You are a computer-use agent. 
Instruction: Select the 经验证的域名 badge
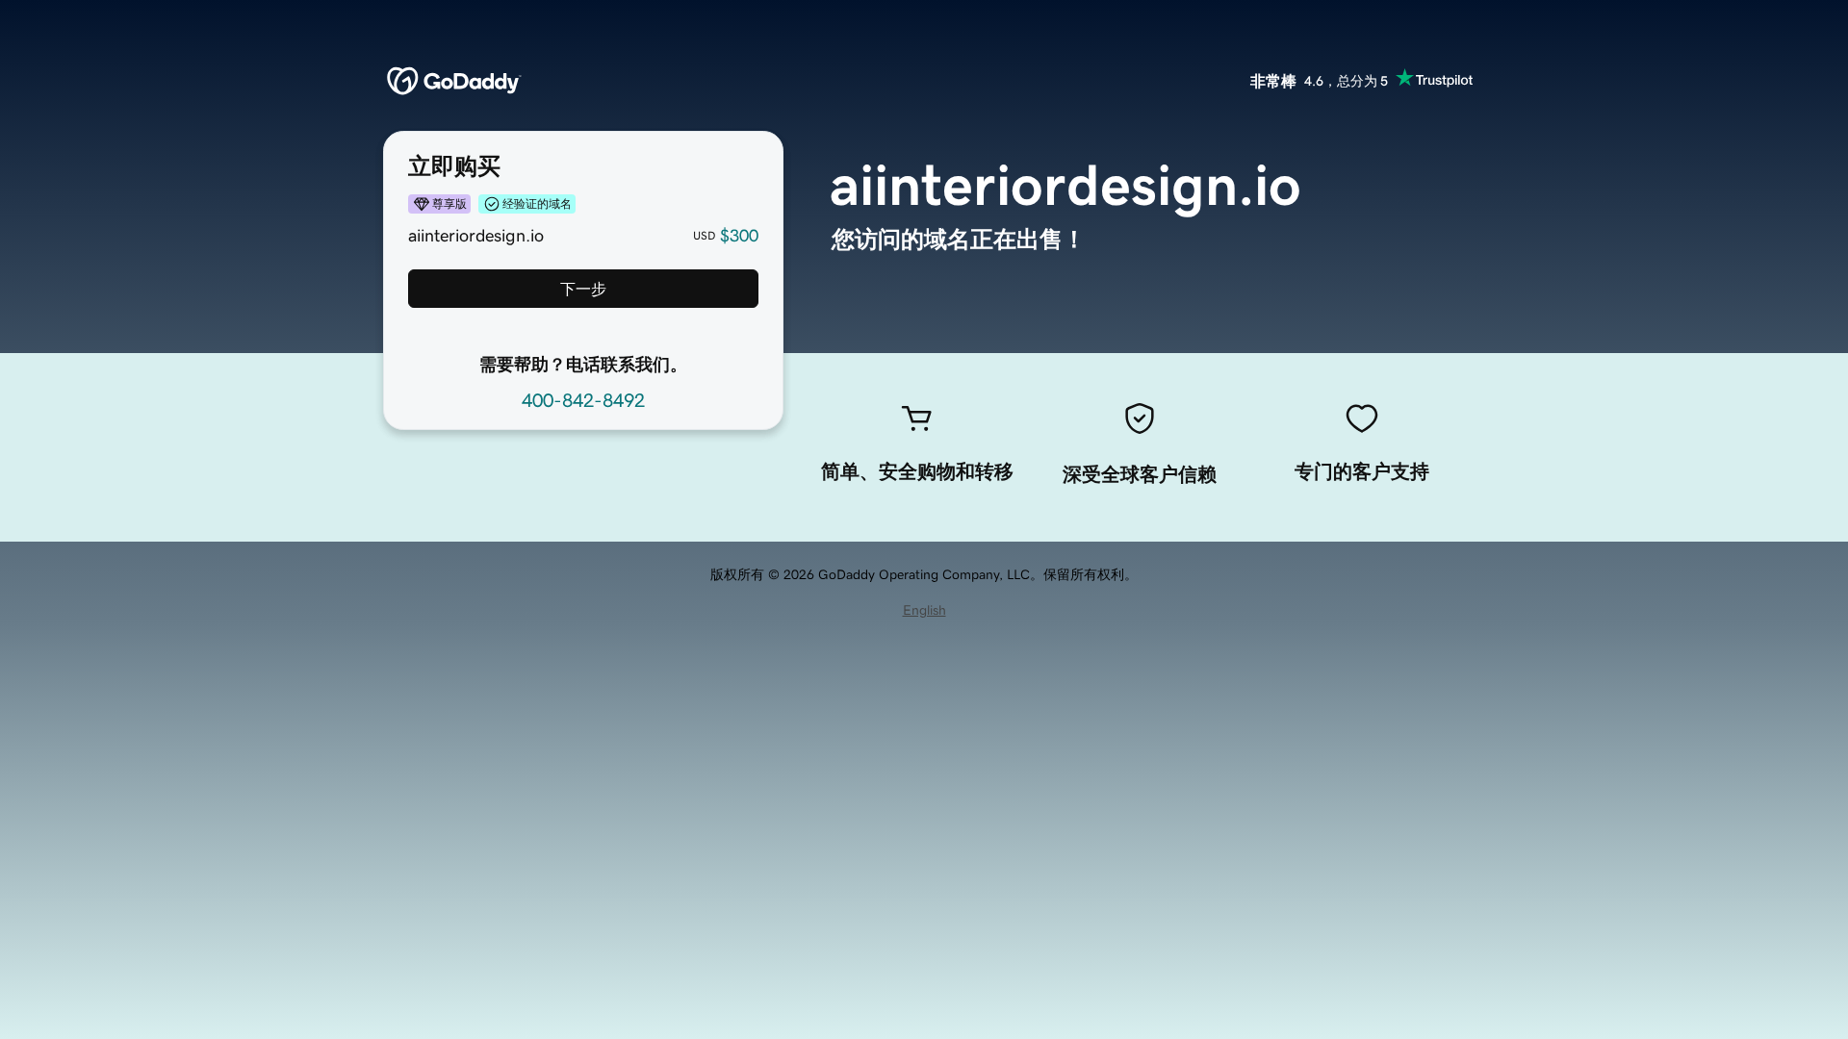[x=526, y=204]
